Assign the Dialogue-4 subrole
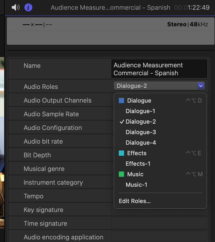 (x=140, y=143)
